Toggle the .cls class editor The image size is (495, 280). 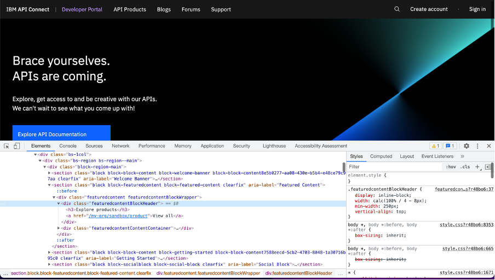click(465, 167)
